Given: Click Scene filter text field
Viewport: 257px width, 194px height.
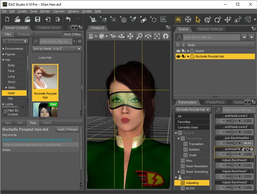Looking at the screenshot, I should [x=211, y=37].
